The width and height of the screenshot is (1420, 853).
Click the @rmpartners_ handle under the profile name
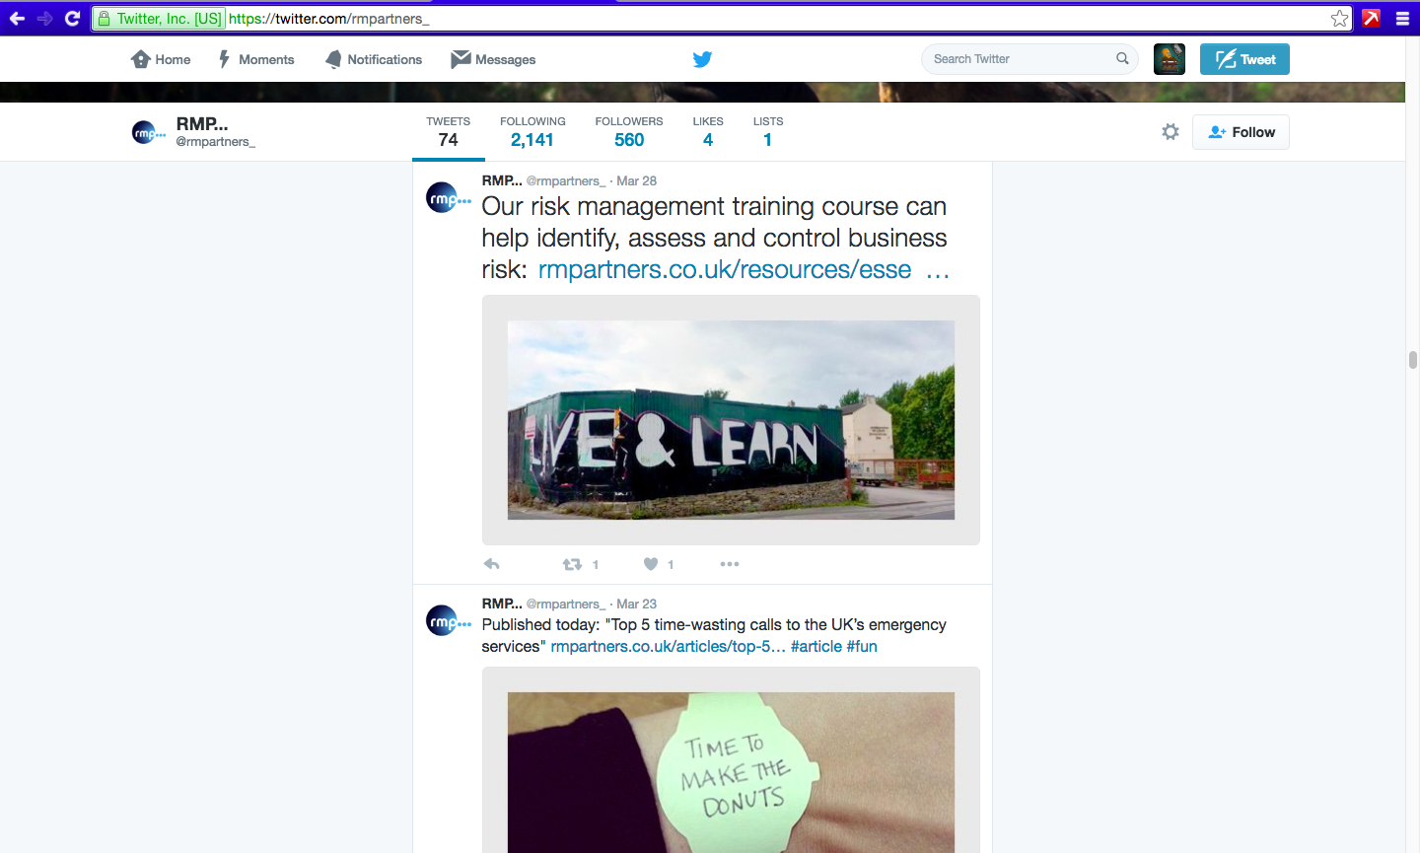pyautogui.click(x=216, y=142)
